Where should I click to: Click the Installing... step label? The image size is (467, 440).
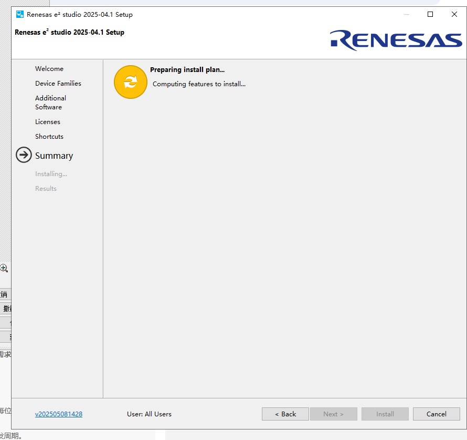coord(51,174)
